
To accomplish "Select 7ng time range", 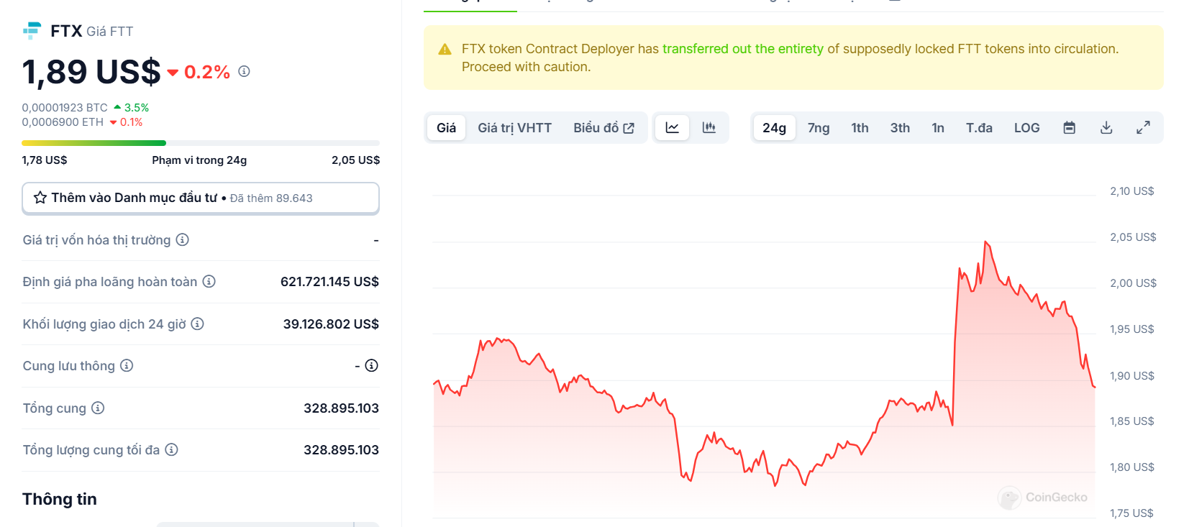I will 819,127.
